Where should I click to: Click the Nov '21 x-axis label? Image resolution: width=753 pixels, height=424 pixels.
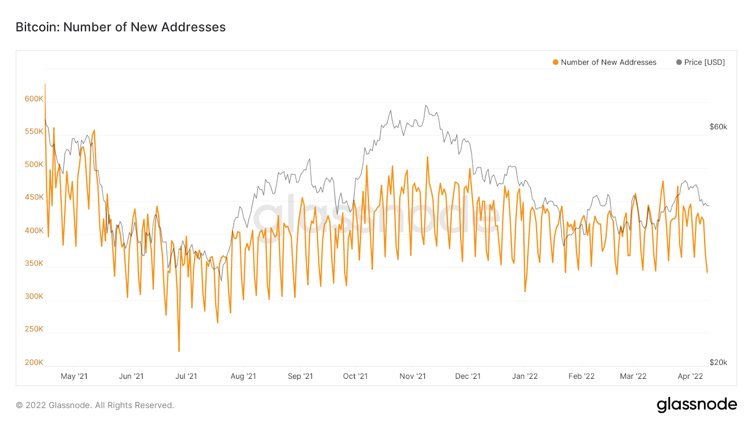413,376
